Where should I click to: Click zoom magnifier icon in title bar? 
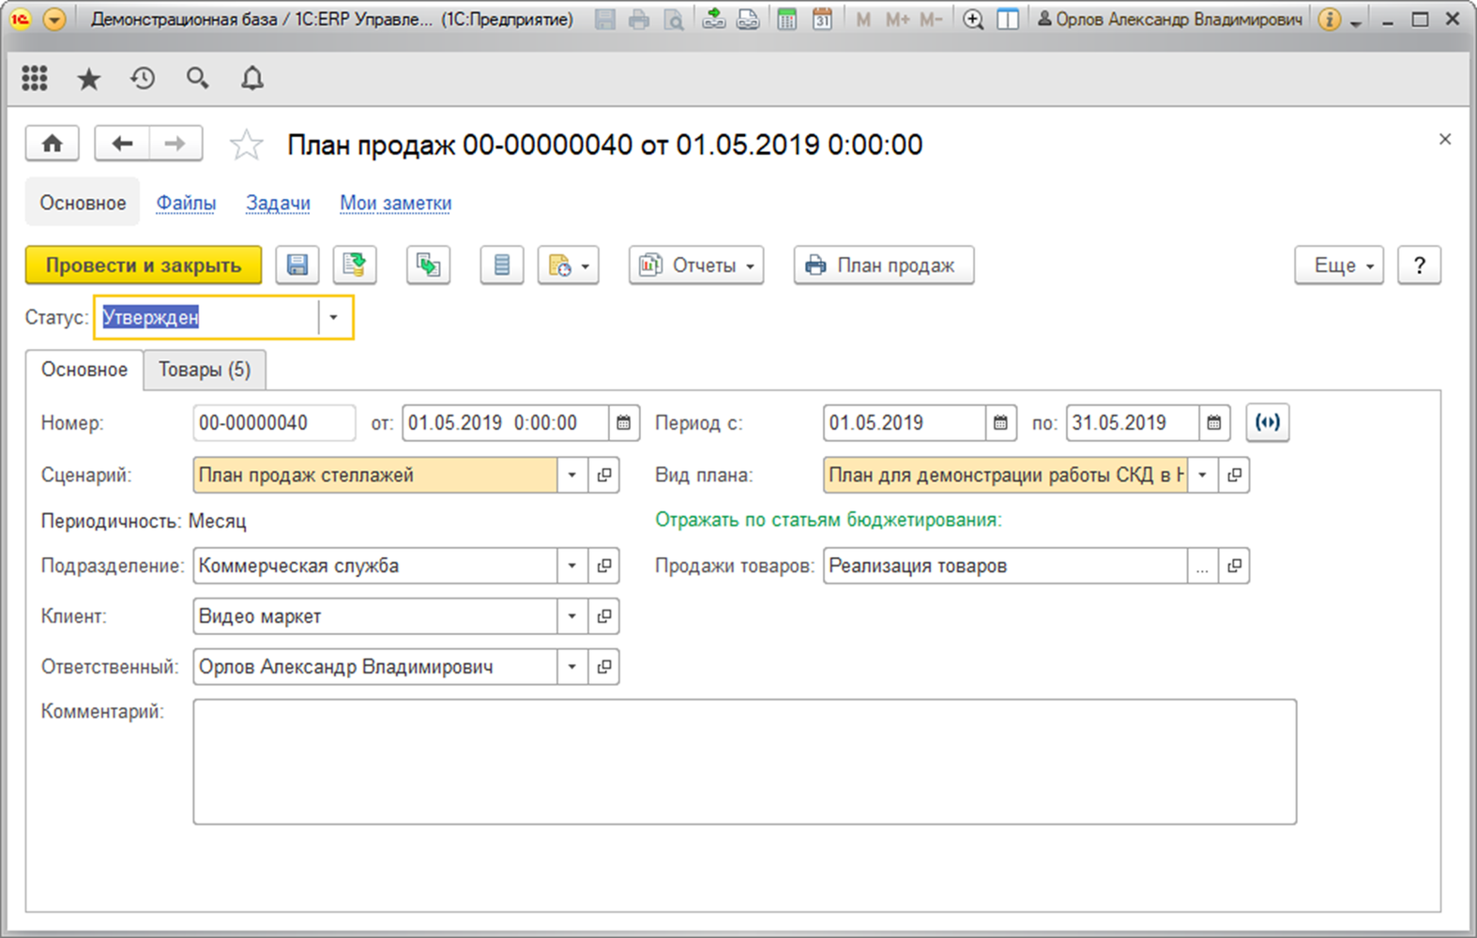[973, 19]
